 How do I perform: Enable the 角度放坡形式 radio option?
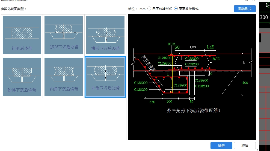149,8
